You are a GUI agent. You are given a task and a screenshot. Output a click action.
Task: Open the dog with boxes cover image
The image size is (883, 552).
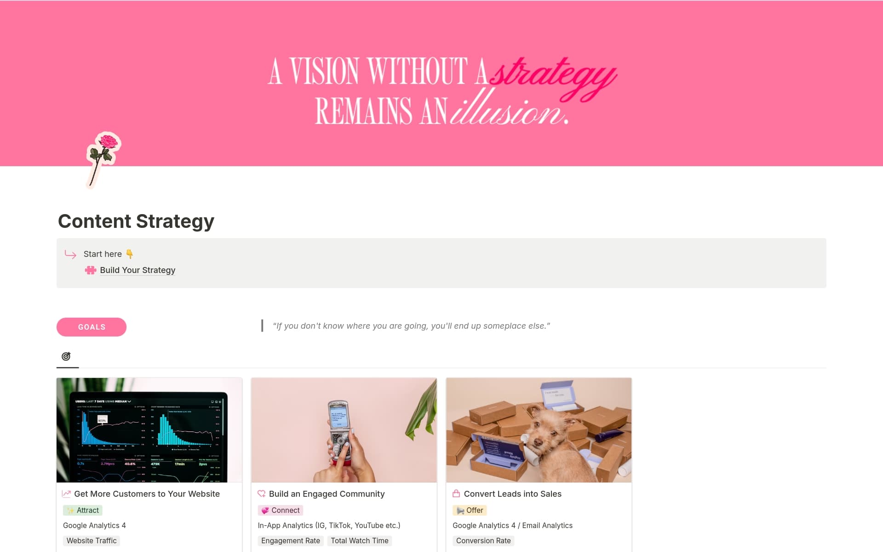point(539,430)
